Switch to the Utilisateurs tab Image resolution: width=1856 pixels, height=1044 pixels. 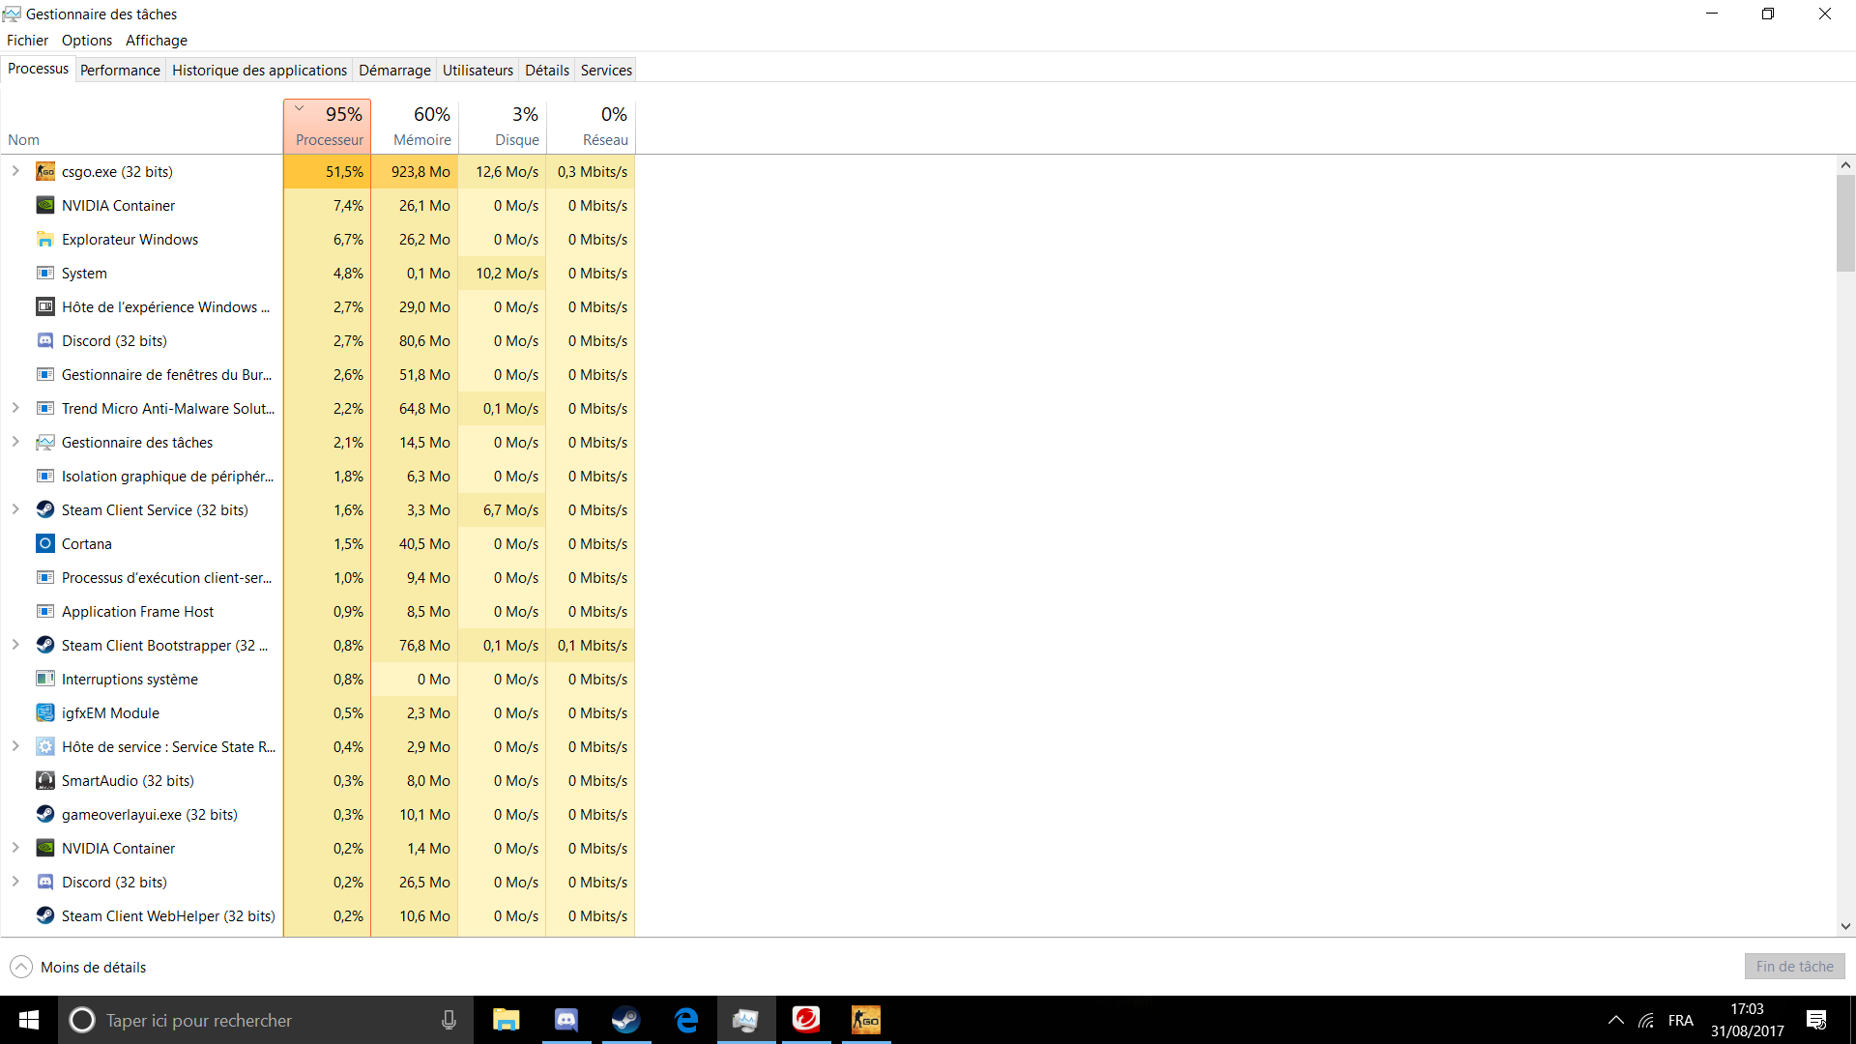tap(478, 71)
